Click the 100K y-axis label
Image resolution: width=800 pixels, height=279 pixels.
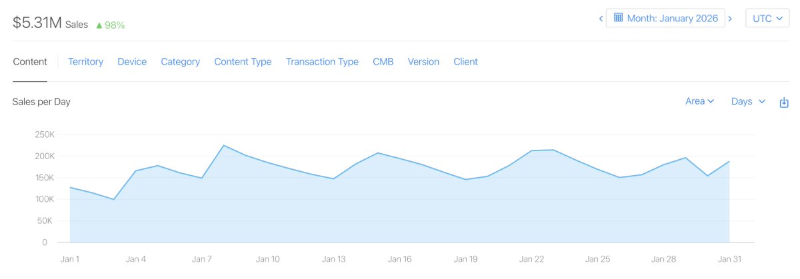point(45,199)
